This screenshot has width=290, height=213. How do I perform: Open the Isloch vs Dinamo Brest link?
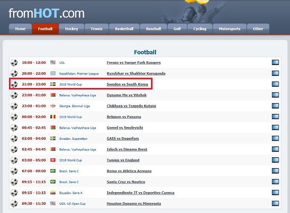[x=127, y=149]
